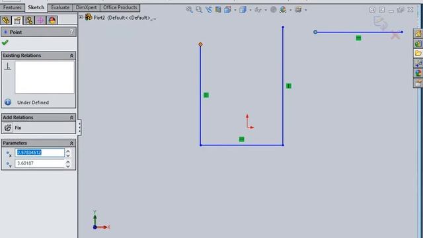Open Design Library pane icon

point(418,43)
